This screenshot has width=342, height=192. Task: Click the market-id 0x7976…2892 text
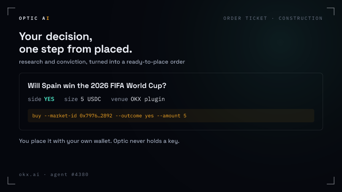(78, 116)
